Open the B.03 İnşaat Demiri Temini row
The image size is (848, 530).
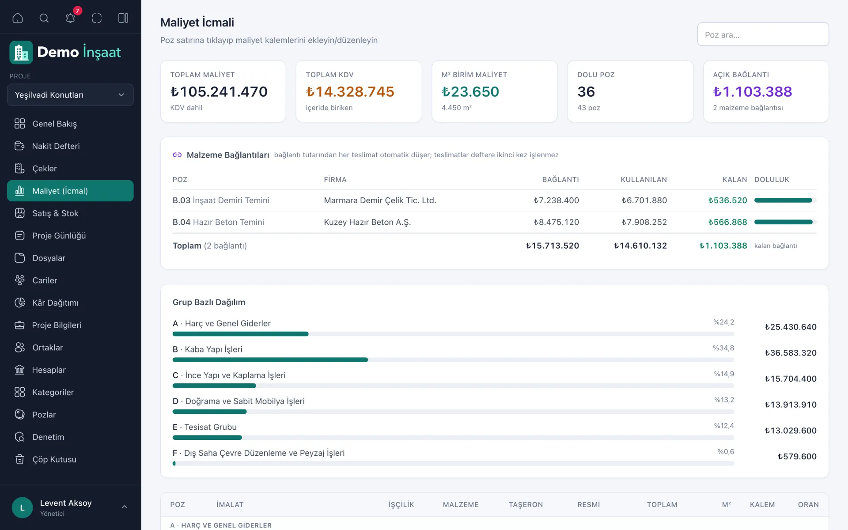click(494, 201)
